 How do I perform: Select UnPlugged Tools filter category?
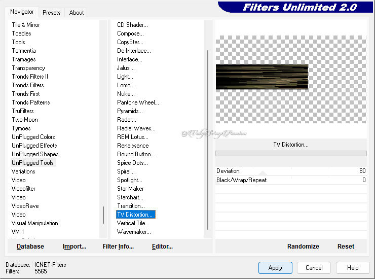click(32, 163)
